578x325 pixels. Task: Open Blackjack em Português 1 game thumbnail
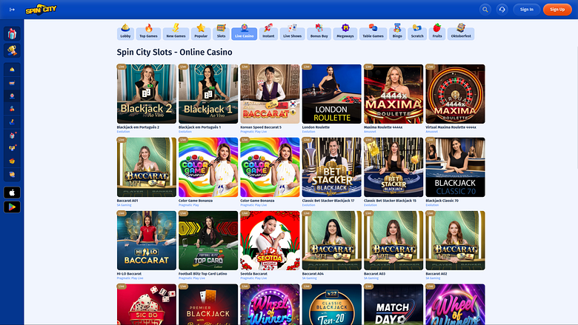(x=208, y=94)
